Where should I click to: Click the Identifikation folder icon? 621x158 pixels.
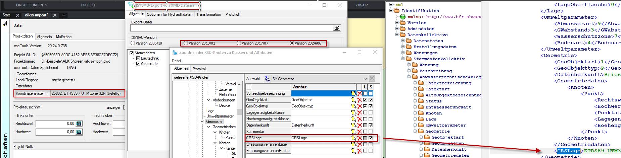point(397,11)
